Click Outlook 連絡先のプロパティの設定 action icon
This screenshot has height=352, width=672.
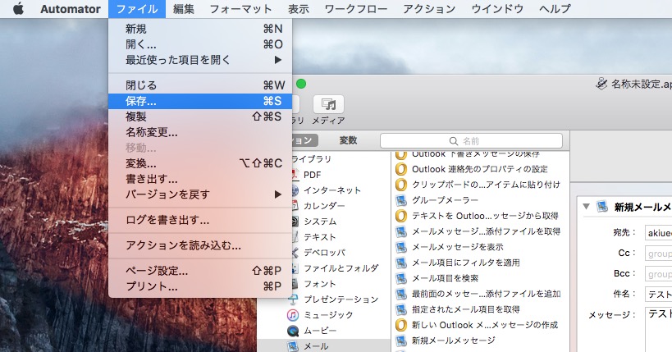click(x=400, y=169)
